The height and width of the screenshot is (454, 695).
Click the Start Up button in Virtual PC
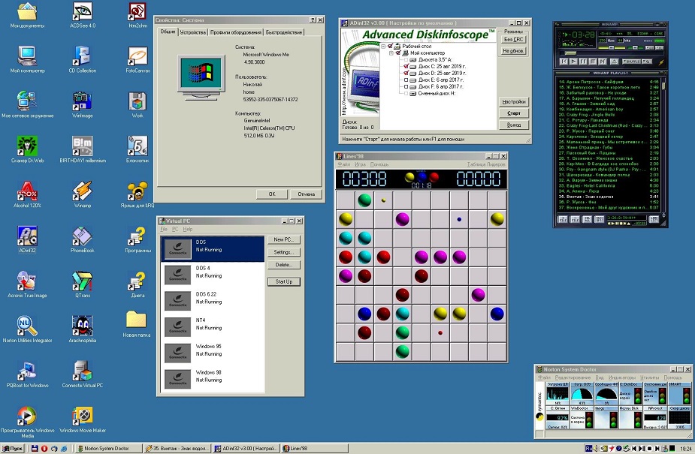(284, 281)
